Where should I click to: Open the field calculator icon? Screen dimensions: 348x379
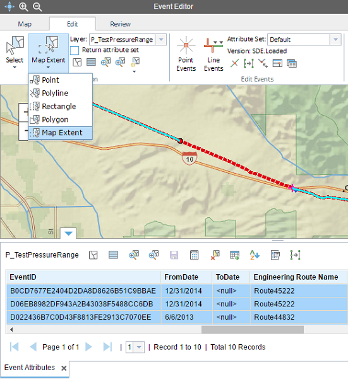pos(195,255)
